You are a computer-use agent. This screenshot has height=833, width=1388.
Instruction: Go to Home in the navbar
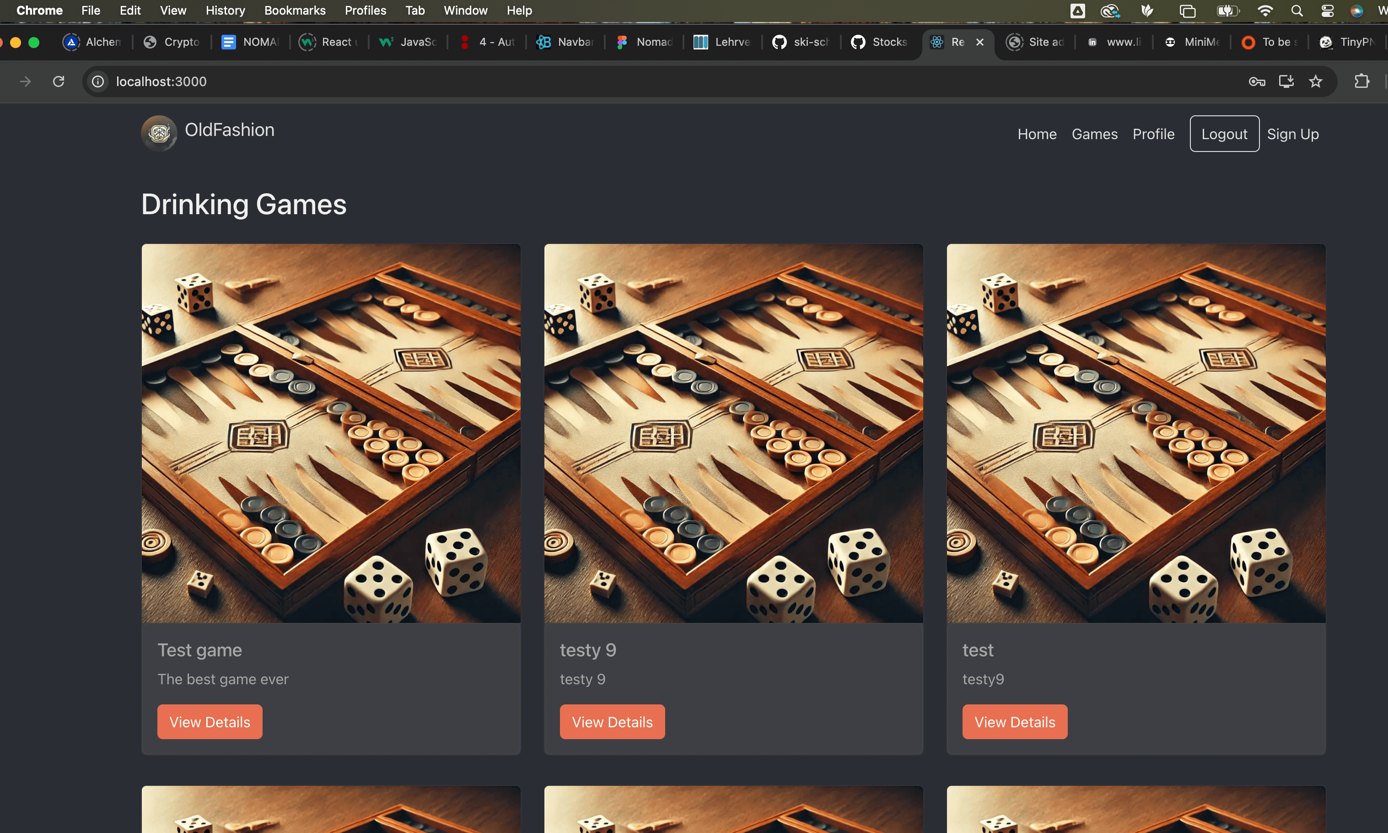(x=1037, y=134)
